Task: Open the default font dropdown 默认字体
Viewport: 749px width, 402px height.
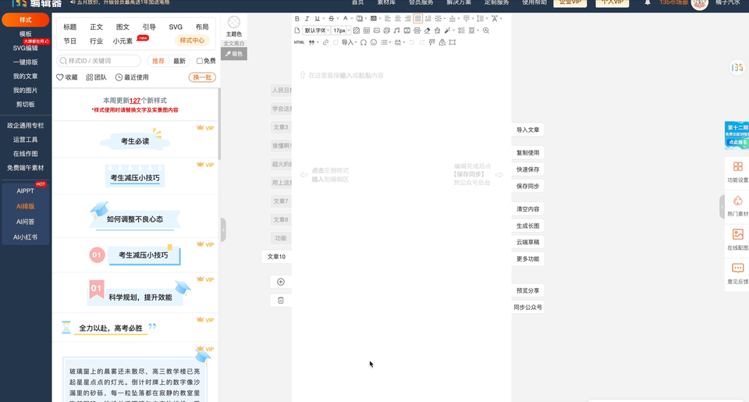Action: (317, 30)
